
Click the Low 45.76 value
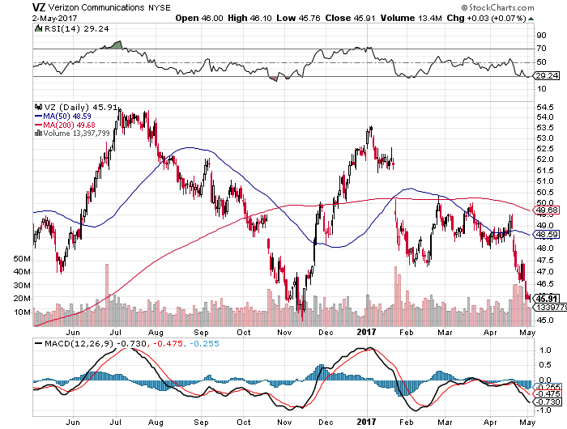(298, 18)
